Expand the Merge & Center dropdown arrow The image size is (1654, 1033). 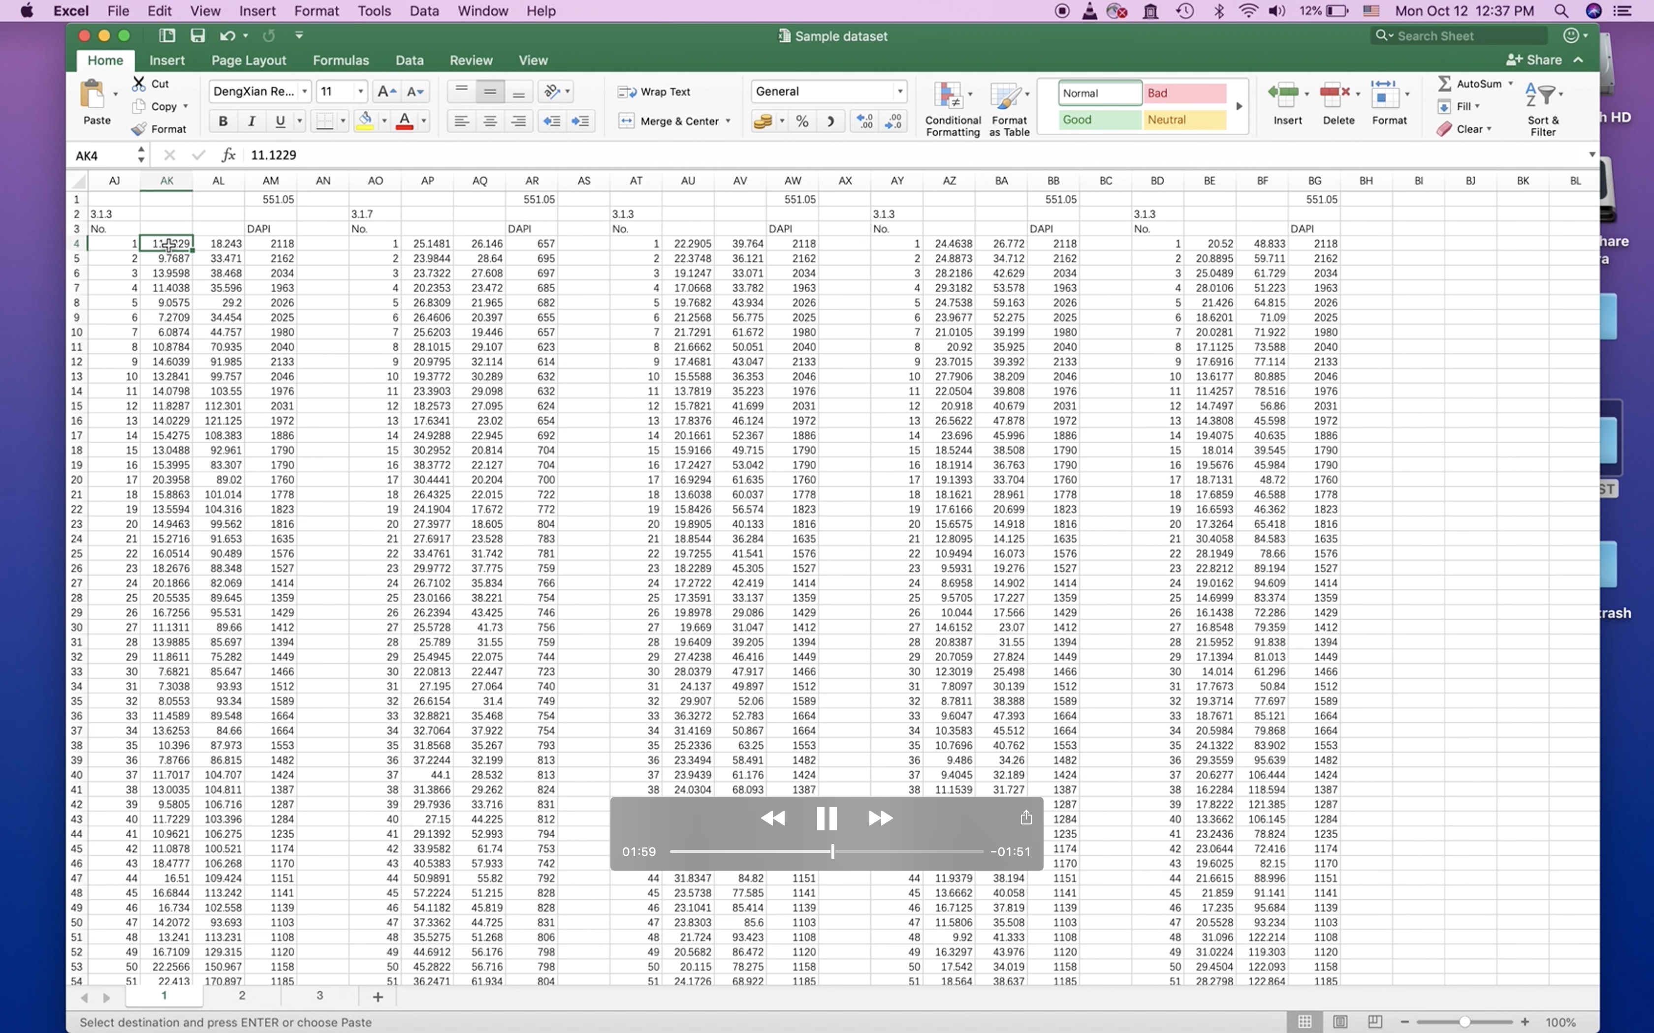click(728, 121)
